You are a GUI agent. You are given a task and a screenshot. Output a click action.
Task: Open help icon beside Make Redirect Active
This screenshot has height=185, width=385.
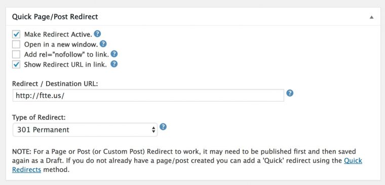click(x=97, y=34)
